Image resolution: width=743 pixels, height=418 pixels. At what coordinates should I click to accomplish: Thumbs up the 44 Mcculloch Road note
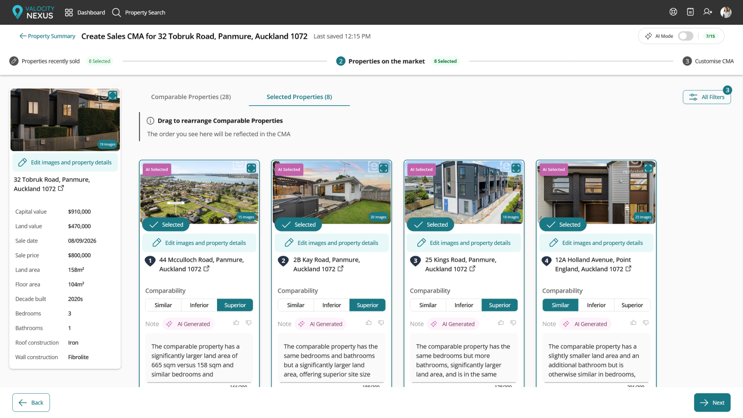click(236, 323)
